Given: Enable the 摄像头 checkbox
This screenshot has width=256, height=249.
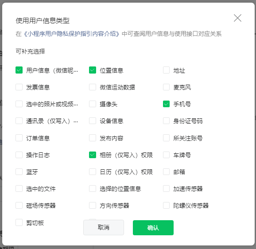Looking at the screenshot, I should (x=93, y=104).
